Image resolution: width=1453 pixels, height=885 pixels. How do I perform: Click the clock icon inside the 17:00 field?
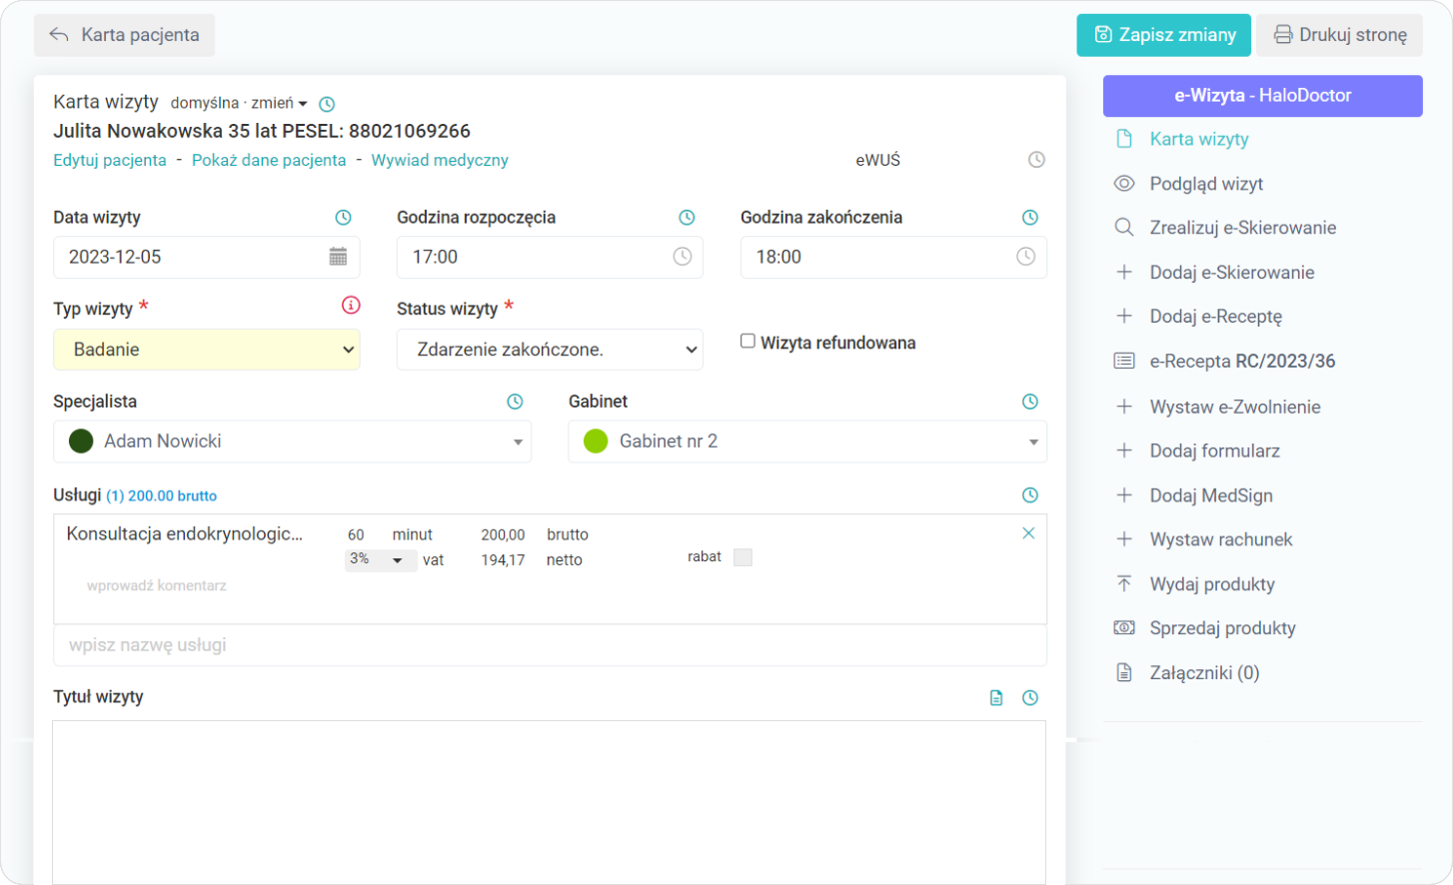(x=683, y=257)
